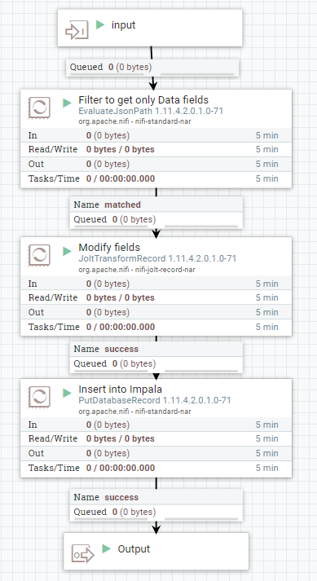Viewport: 317px width, 581px height.
Task: Click the EvaluateJsonPath processor icon
Action: click(x=39, y=108)
